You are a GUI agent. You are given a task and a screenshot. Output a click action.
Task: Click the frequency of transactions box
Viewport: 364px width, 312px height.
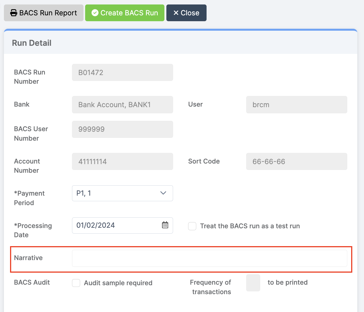point(253,283)
